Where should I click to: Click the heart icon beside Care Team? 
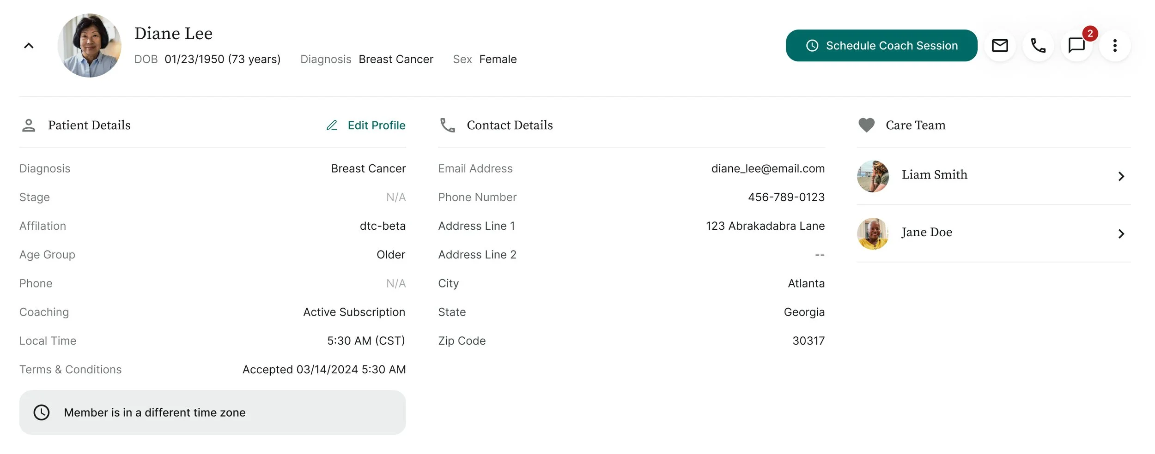point(866,125)
